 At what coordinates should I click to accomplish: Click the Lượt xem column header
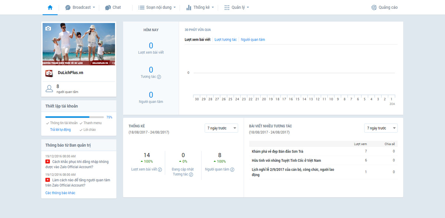coord(360,144)
